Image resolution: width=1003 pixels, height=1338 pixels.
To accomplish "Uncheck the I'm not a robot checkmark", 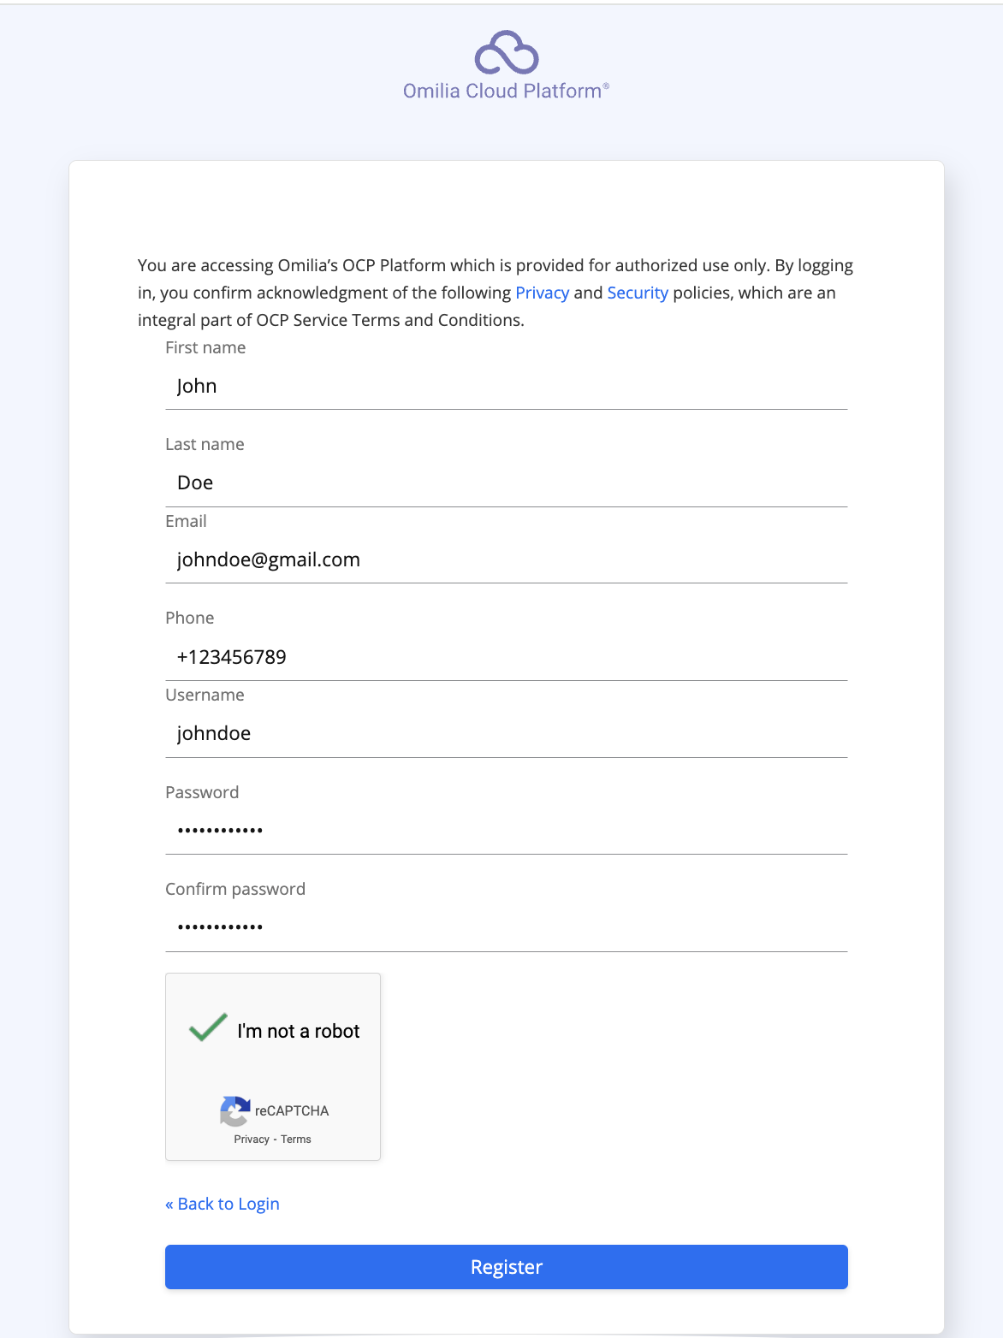I will tap(208, 1027).
